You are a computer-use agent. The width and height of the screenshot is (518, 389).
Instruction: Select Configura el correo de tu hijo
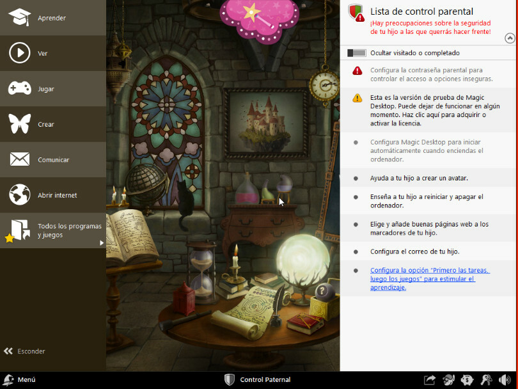[x=414, y=251]
